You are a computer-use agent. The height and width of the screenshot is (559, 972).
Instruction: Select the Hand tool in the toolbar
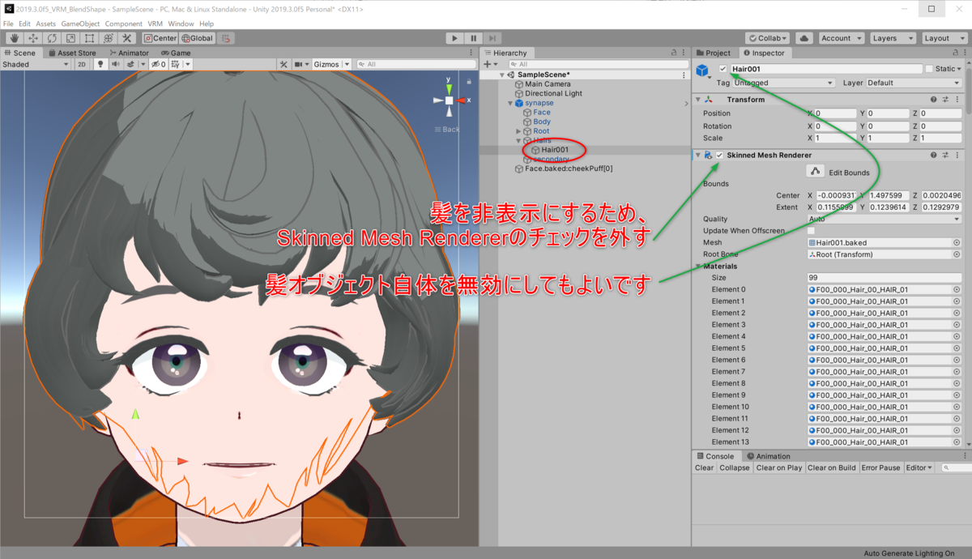click(x=15, y=38)
